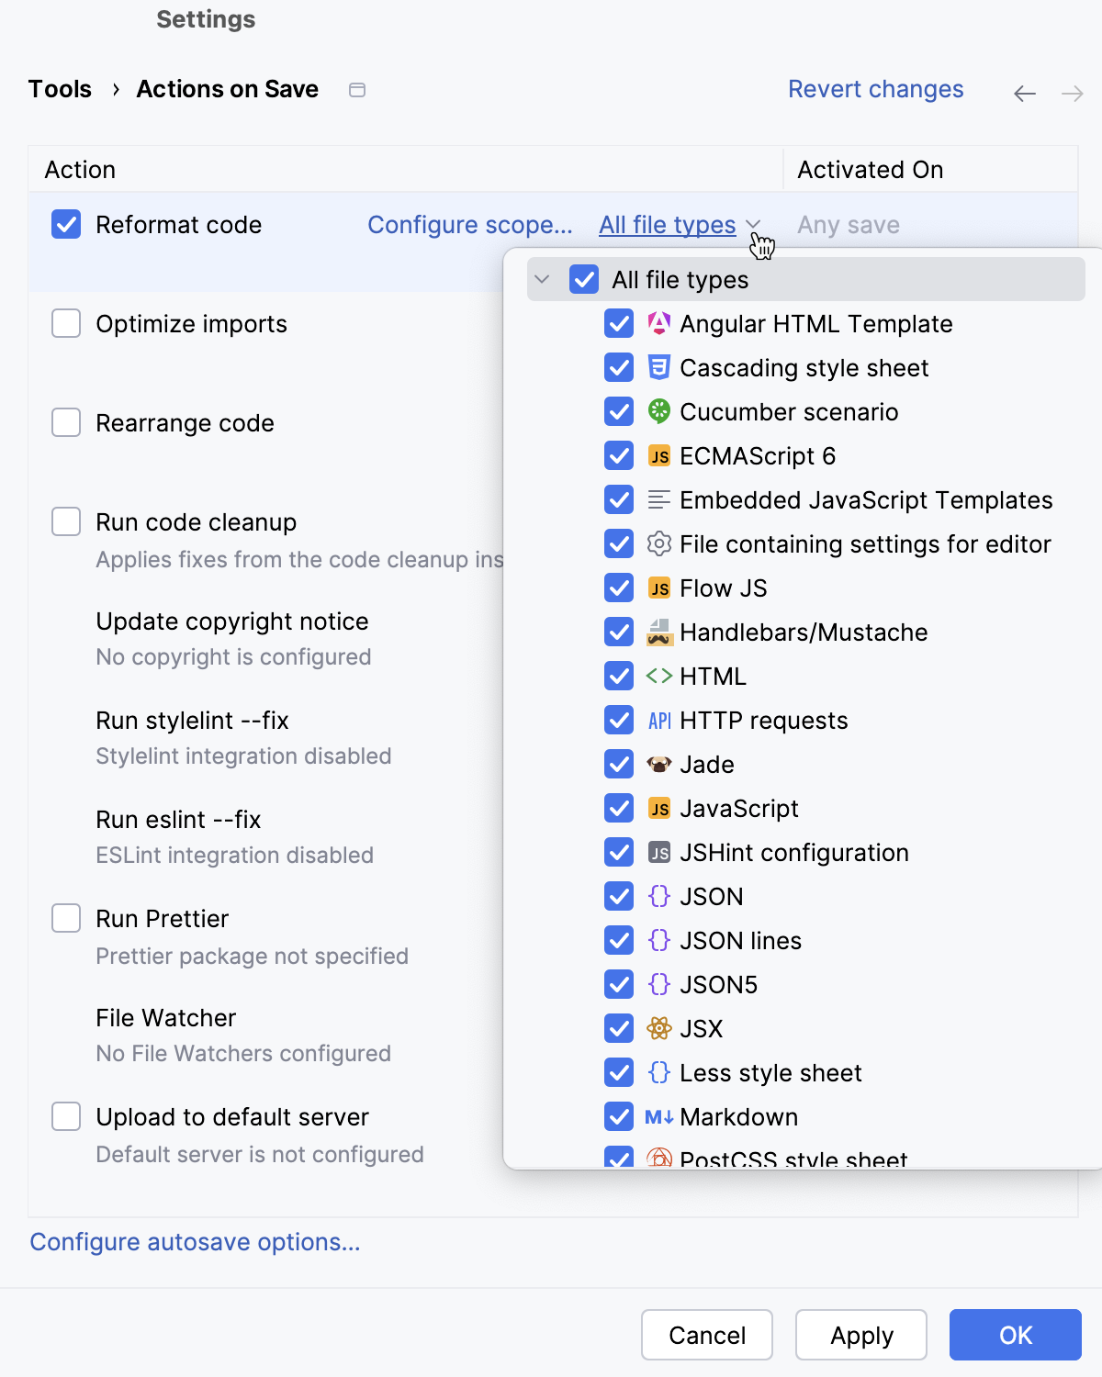Select the Angular HTML Template icon

coord(659,323)
